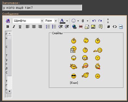The image size is (128, 102).
Task: Click the scroll down arrow in message box
Action: click(x=9, y=91)
